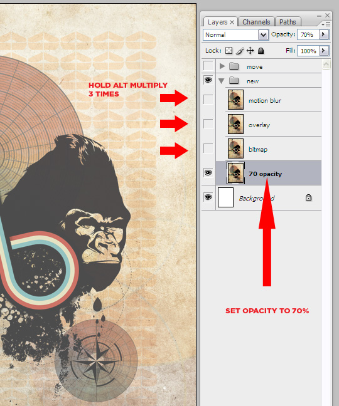Viewport: 339px width, 406px height.
Task: Expand the move layer group
Action: 222,66
